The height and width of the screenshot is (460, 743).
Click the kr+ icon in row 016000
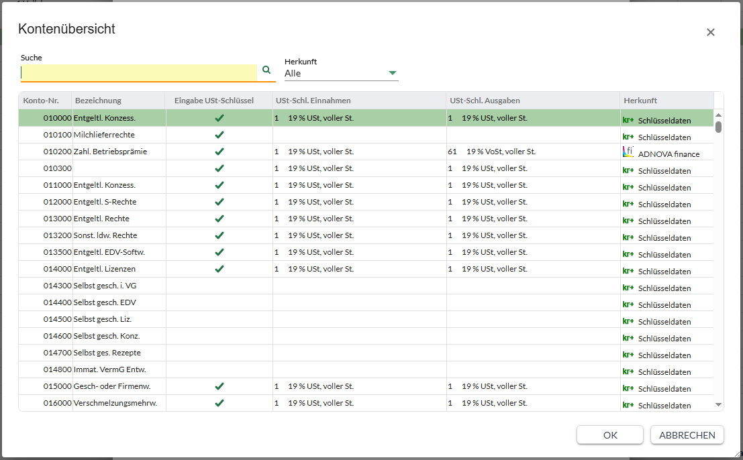(x=628, y=405)
